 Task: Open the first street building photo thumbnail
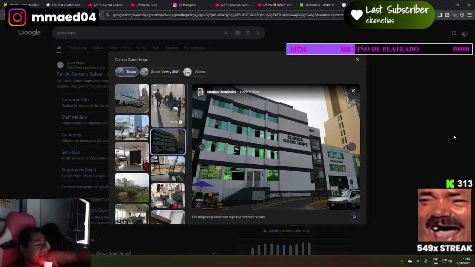click(x=132, y=98)
